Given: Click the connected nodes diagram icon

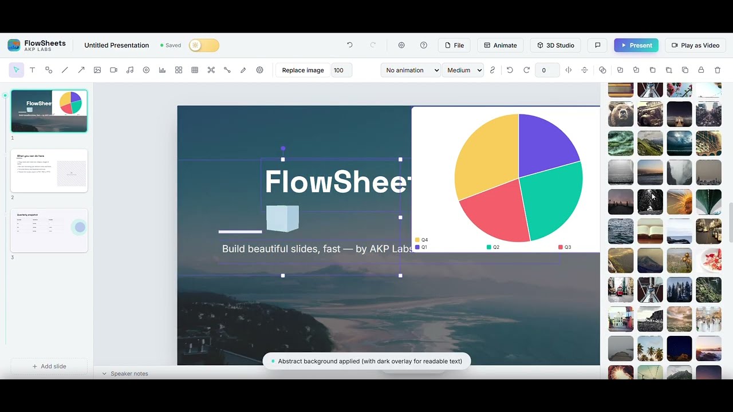Looking at the screenshot, I should 211,70.
